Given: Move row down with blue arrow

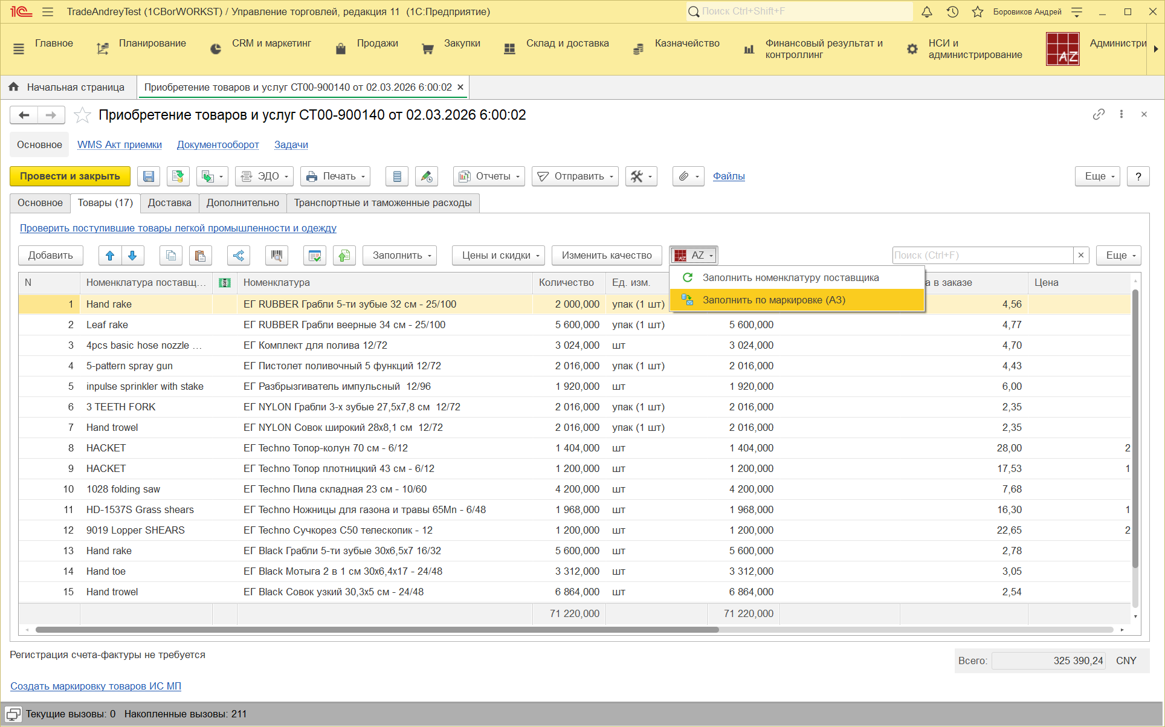Looking at the screenshot, I should [x=132, y=256].
